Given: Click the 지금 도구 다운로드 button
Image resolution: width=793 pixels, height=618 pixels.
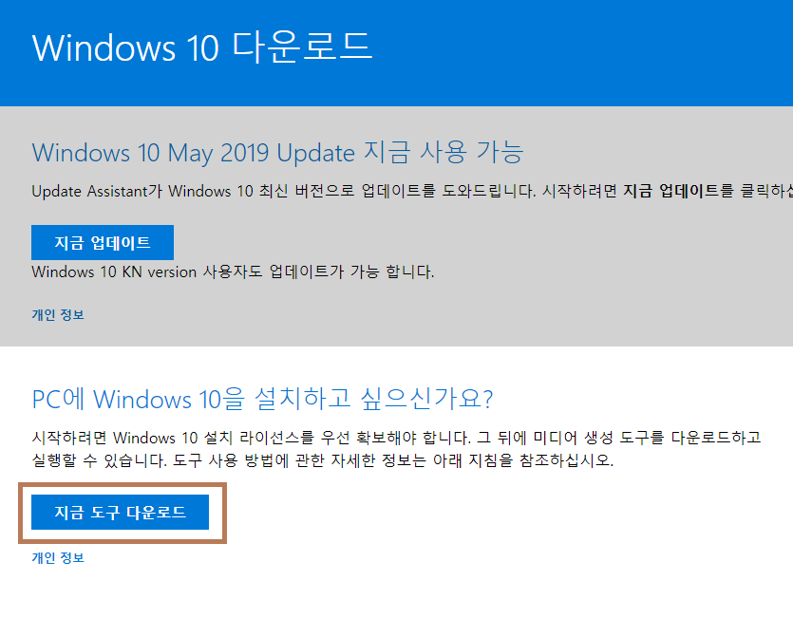Looking at the screenshot, I should click(x=120, y=513).
